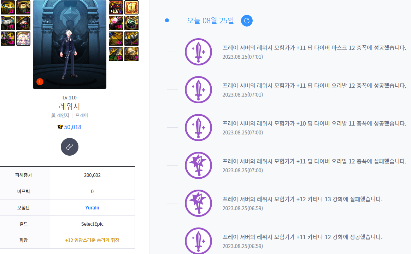Viewport: 411px width, 254px height.
Task: Click sword icon for 마스크 12 증폭 성공
Action: pos(198,52)
